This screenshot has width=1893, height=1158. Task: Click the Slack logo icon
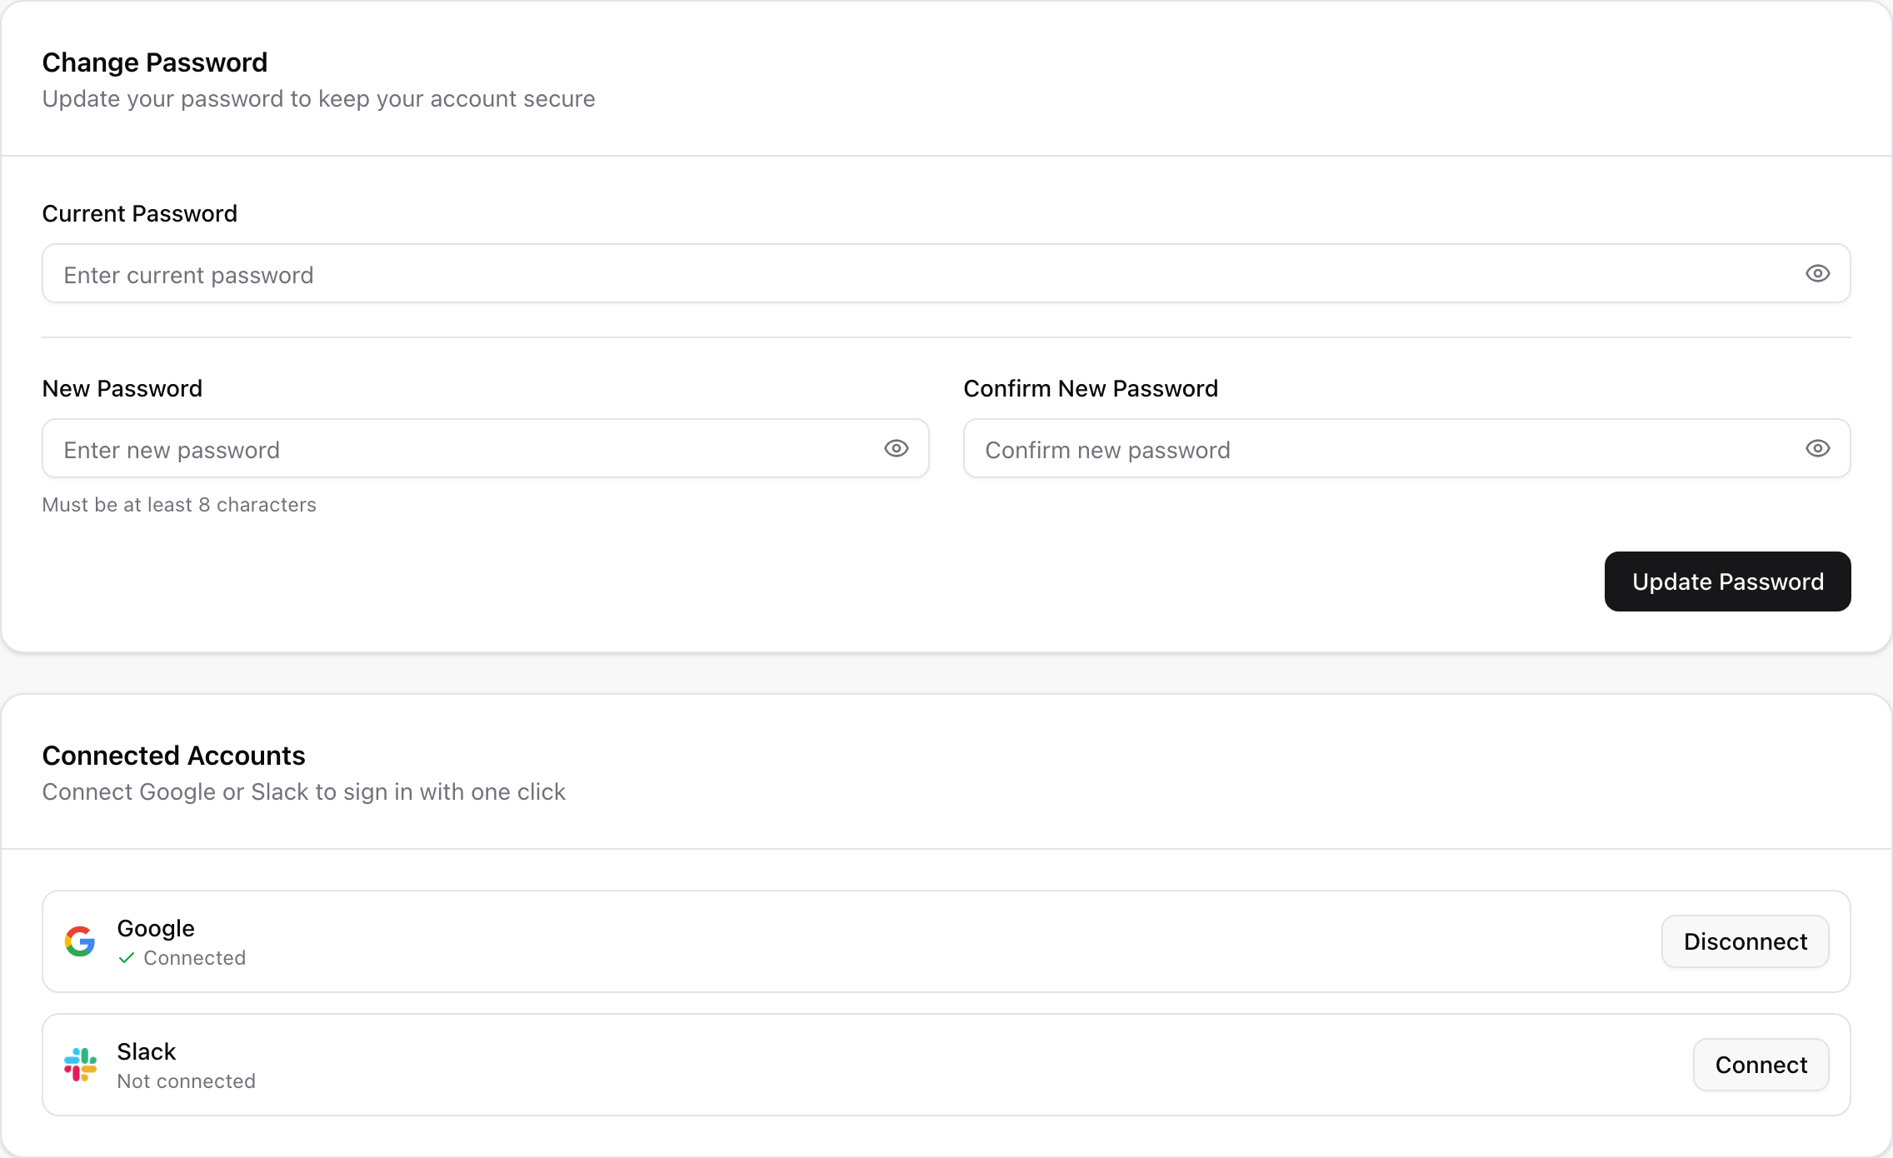pyautogui.click(x=80, y=1065)
